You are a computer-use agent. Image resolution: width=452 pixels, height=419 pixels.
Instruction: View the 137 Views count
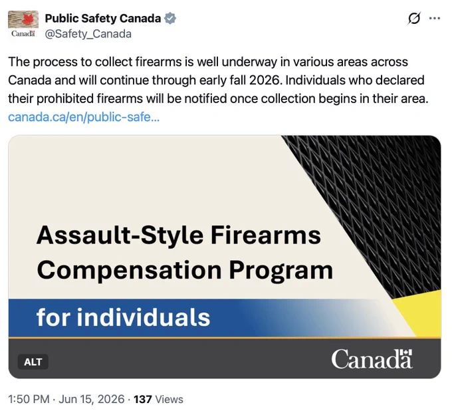158,399
